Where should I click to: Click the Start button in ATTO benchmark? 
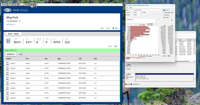tap(172, 20)
